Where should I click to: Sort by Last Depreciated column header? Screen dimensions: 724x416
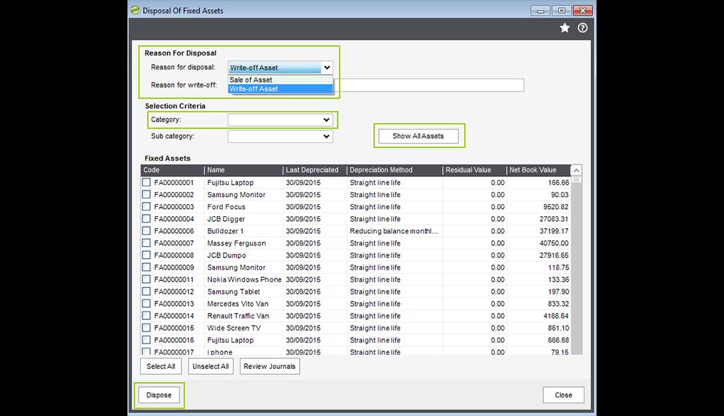315,170
